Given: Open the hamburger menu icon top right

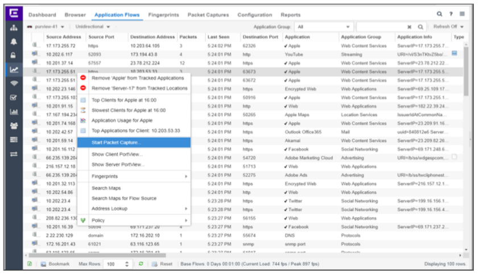Looking at the screenshot, I should 462,14.
